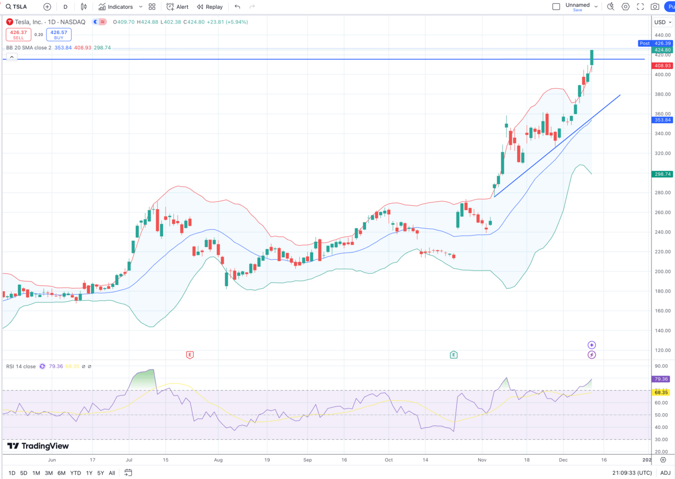This screenshot has height=479, width=675.
Task: Open the USD currency dropdown
Action: pyautogui.click(x=662, y=22)
